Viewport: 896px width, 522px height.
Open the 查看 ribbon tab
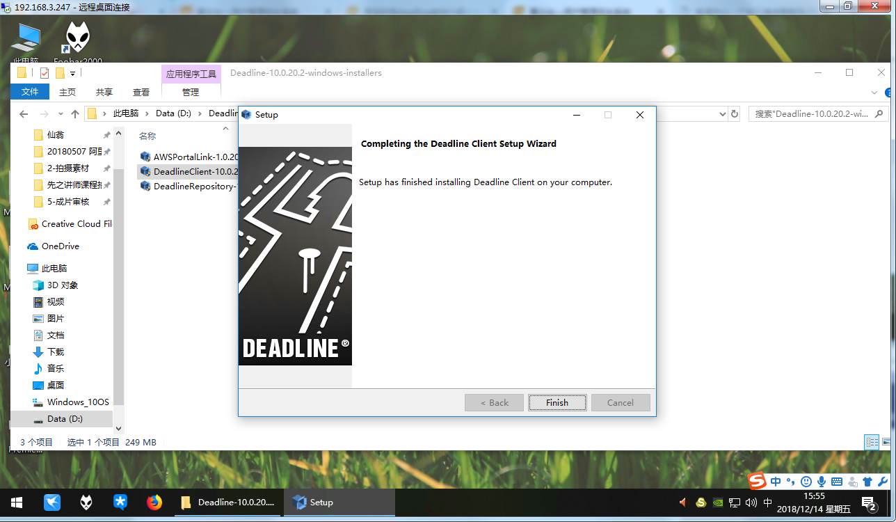pos(141,92)
